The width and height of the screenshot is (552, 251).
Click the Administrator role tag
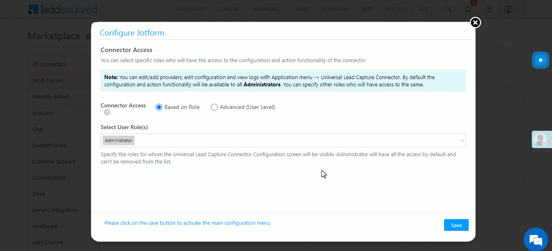[x=118, y=140]
